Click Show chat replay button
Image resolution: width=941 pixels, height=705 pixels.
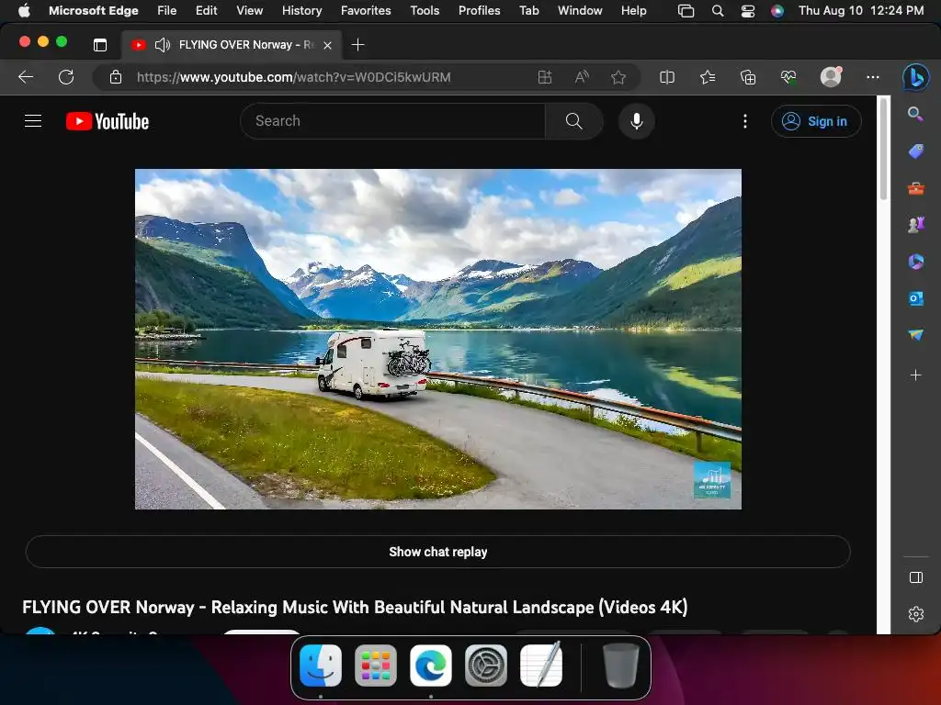(x=438, y=552)
